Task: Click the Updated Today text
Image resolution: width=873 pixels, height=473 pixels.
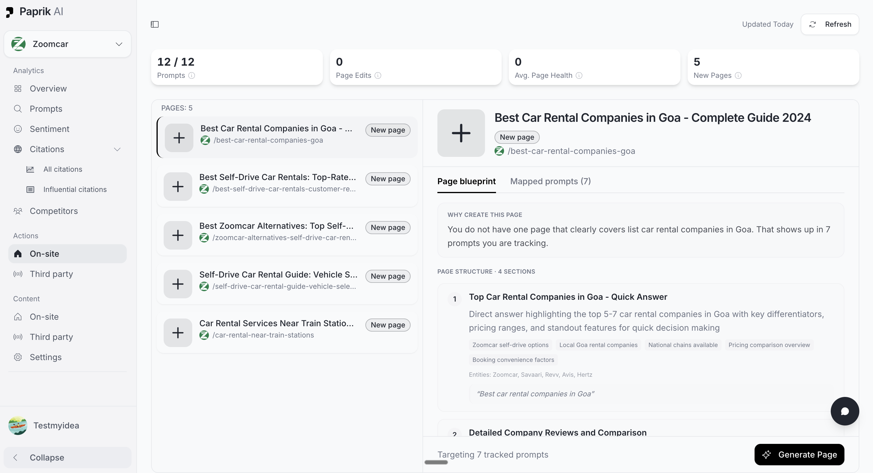Action: 767,24
